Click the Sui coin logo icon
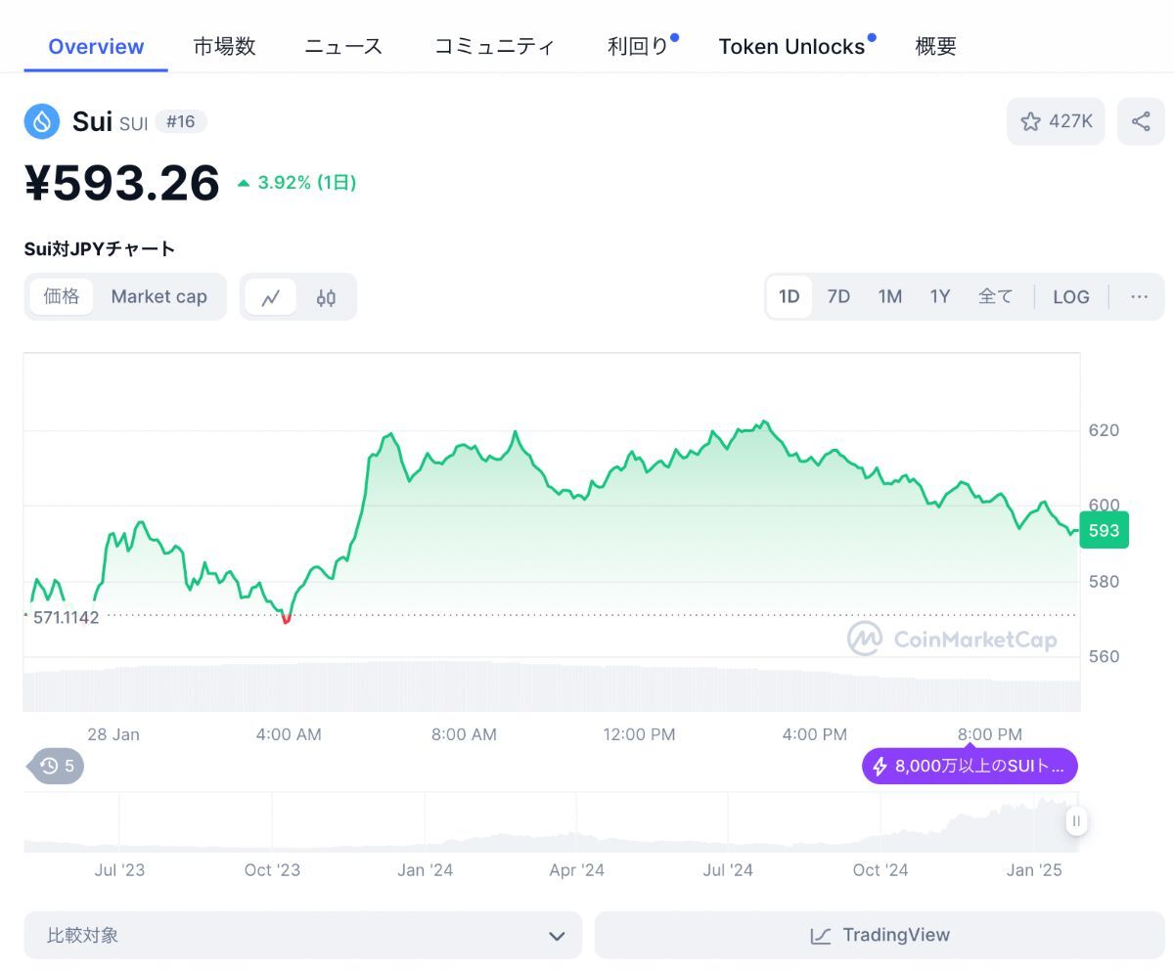 click(42, 121)
